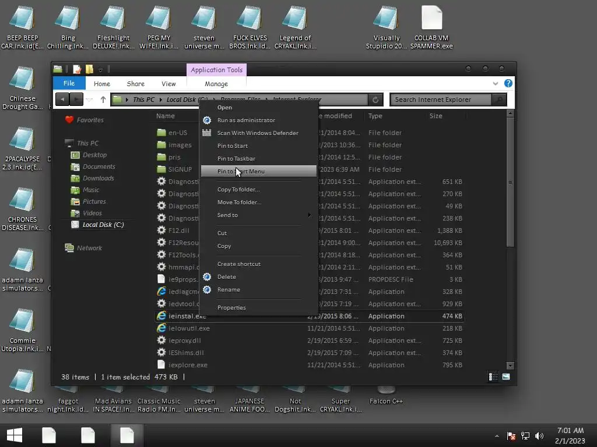Choose Rename from context menu

(x=229, y=290)
